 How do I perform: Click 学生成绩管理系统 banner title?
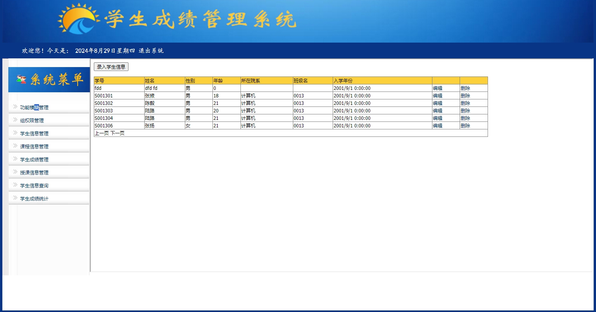tap(200, 20)
